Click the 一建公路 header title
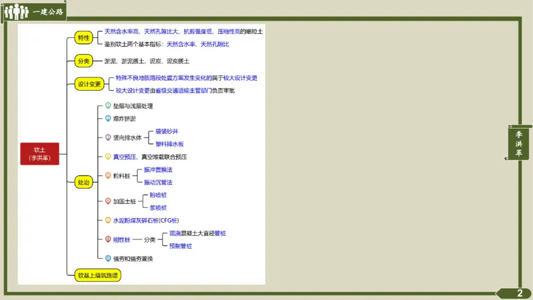This screenshot has height=300, width=533. point(48,12)
